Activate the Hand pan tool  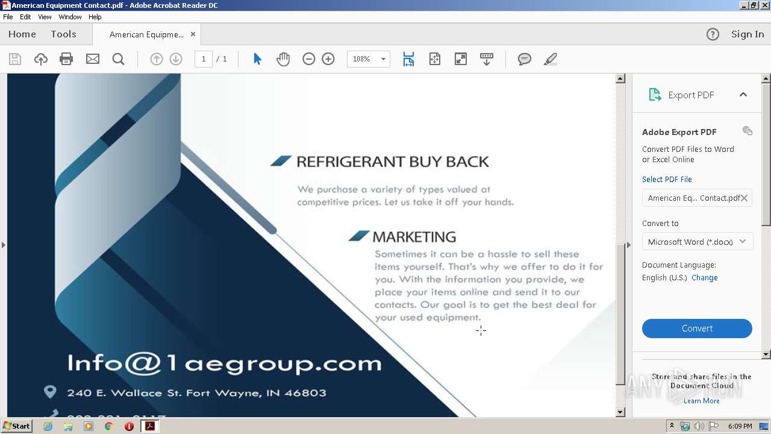pyautogui.click(x=283, y=59)
